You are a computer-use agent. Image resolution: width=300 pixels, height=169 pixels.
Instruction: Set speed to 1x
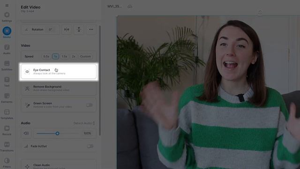[x=55, y=56]
